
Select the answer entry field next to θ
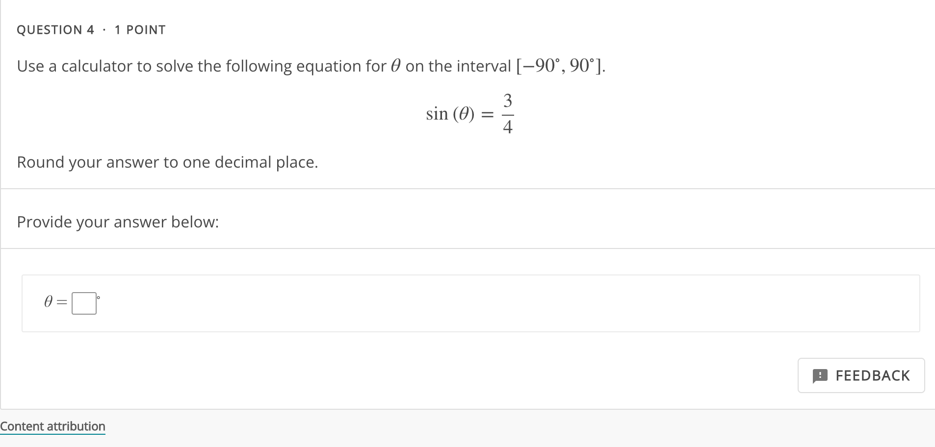tap(84, 303)
